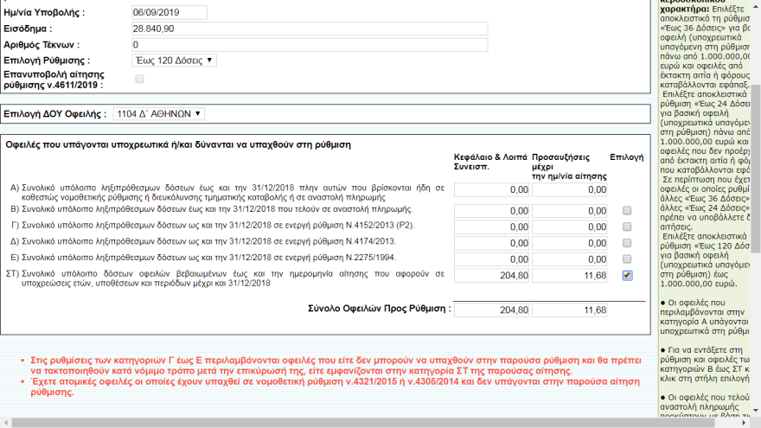
Task: Click the Ημ/νία Υποβολής date field
Action: (x=169, y=12)
